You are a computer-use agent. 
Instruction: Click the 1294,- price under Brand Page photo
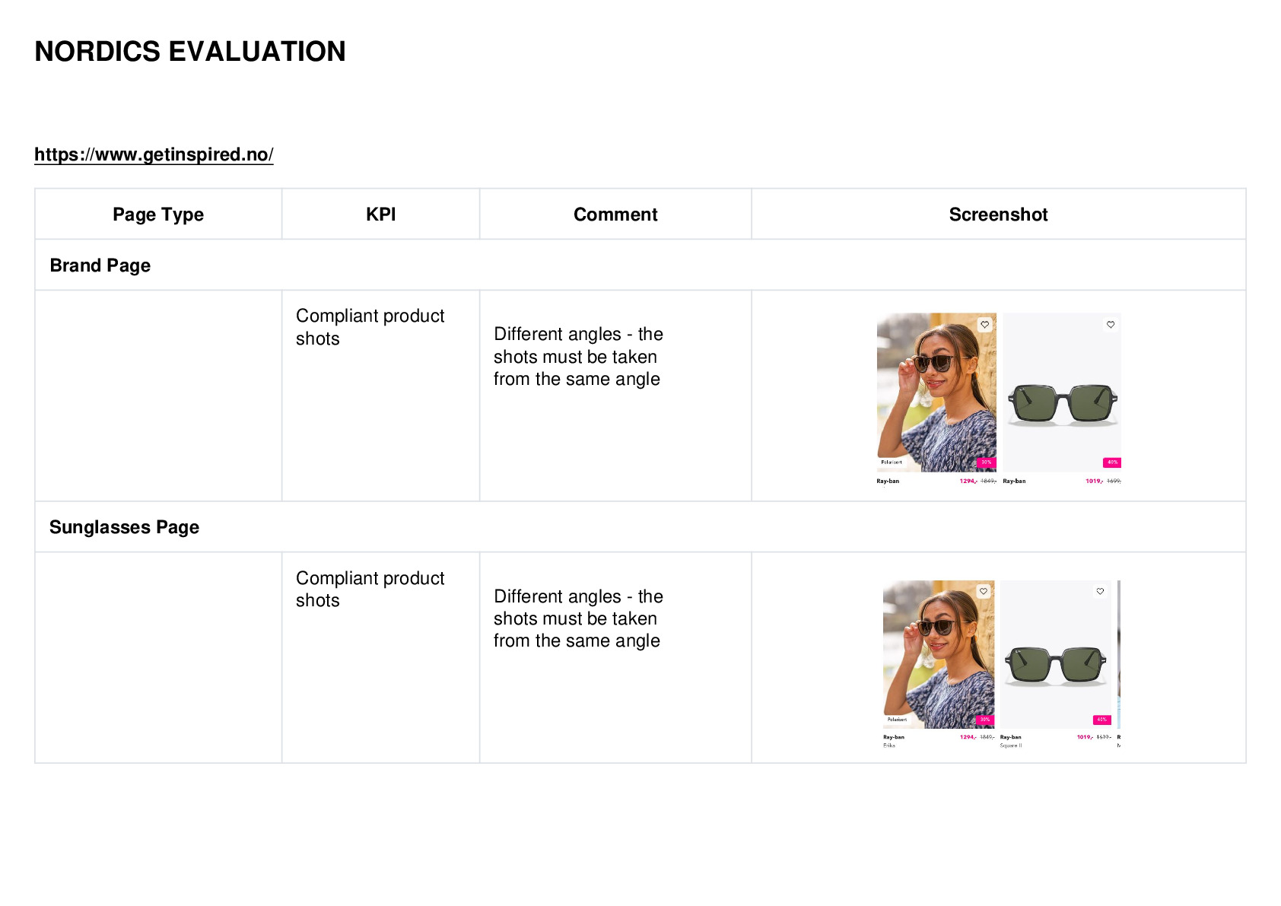pos(968,482)
